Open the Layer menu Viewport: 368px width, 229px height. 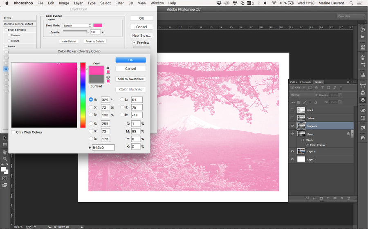pyautogui.click(x=78, y=3)
